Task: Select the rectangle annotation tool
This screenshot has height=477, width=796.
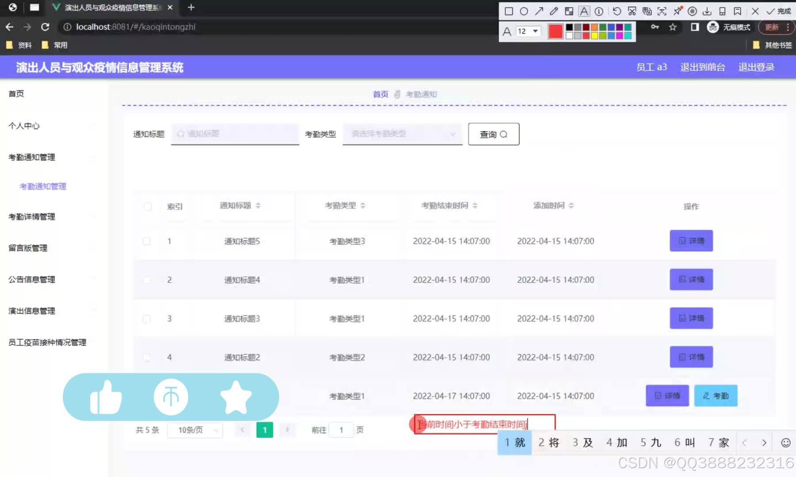Action: pos(509,11)
